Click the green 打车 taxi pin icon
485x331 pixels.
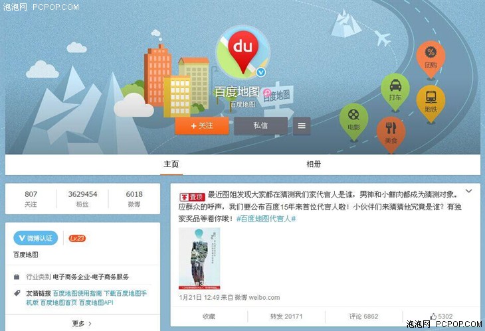pyautogui.click(x=395, y=92)
